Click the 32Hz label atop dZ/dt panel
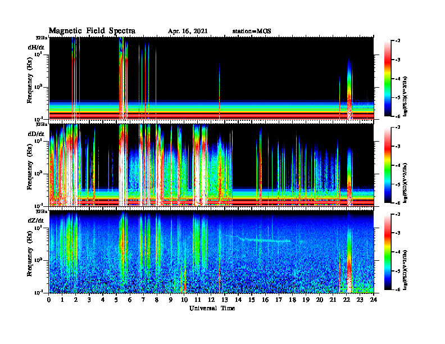445x344 pixels. [x=41, y=211]
